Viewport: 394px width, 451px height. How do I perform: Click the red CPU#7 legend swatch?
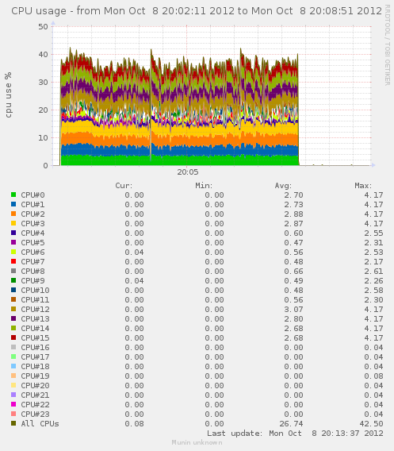coord(13,261)
